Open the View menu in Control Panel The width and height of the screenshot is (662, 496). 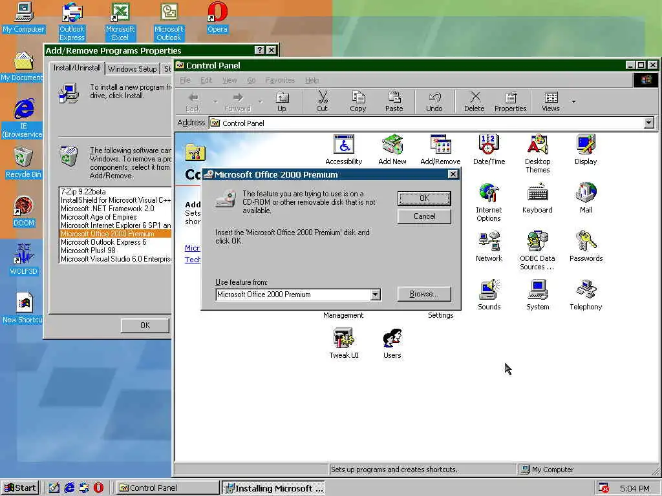point(230,80)
